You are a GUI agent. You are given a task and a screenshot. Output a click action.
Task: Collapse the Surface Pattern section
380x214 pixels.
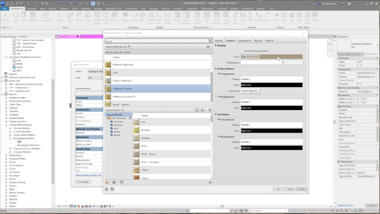click(216, 69)
